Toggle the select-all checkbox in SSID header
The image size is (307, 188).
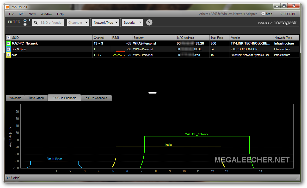coord(8,38)
